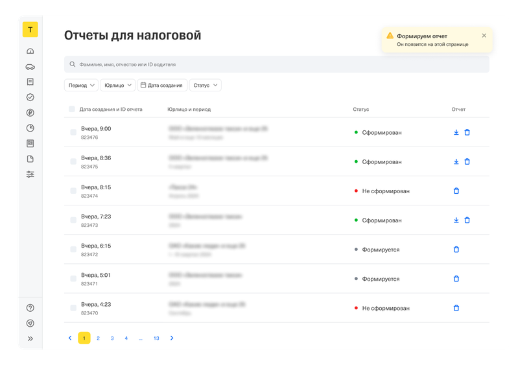Open the pie chart analytics icon

coord(30,128)
